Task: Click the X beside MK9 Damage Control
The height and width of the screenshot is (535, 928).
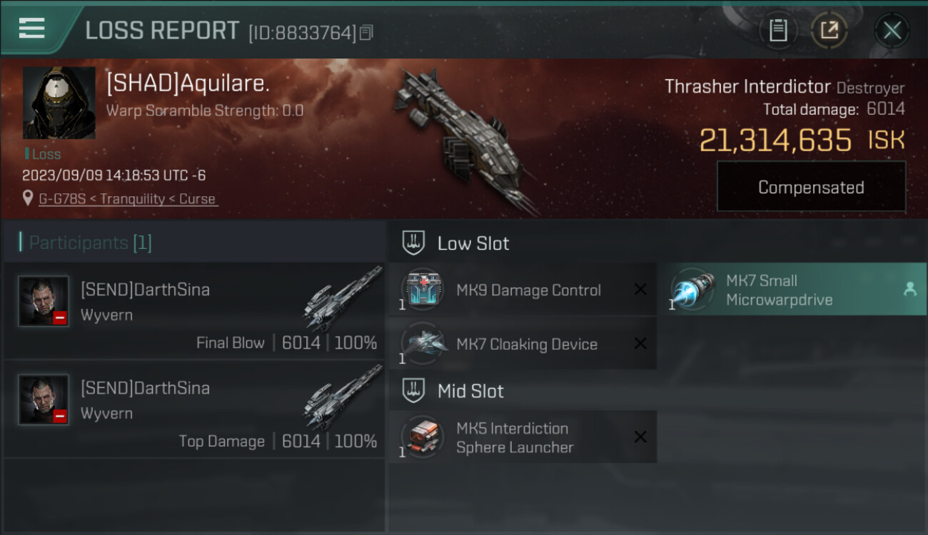Action: (x=640, y=290)
